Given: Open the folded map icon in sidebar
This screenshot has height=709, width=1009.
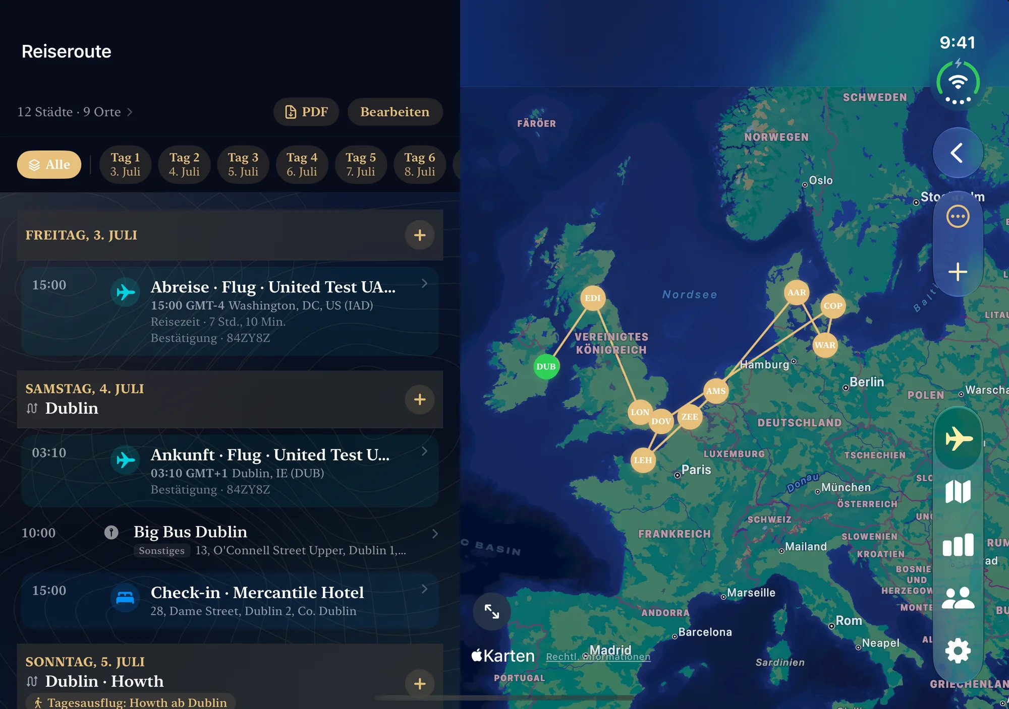Looking at the screenshot, I should tap(958, 491).
